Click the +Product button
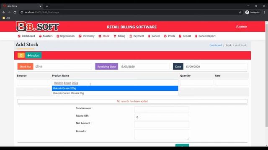 tap(33, 55)
